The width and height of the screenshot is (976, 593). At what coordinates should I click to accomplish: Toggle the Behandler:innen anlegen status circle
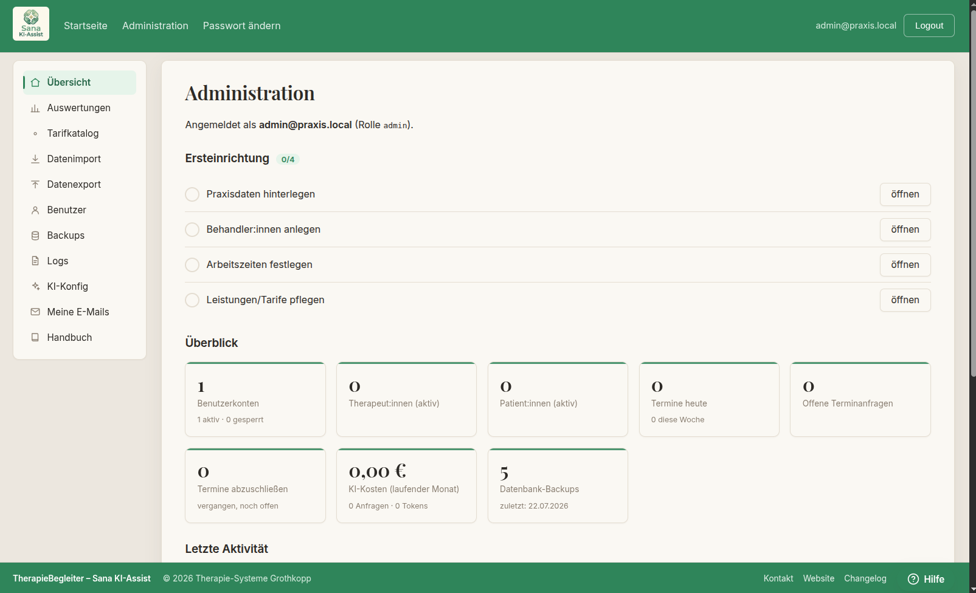tap(192, 230)
